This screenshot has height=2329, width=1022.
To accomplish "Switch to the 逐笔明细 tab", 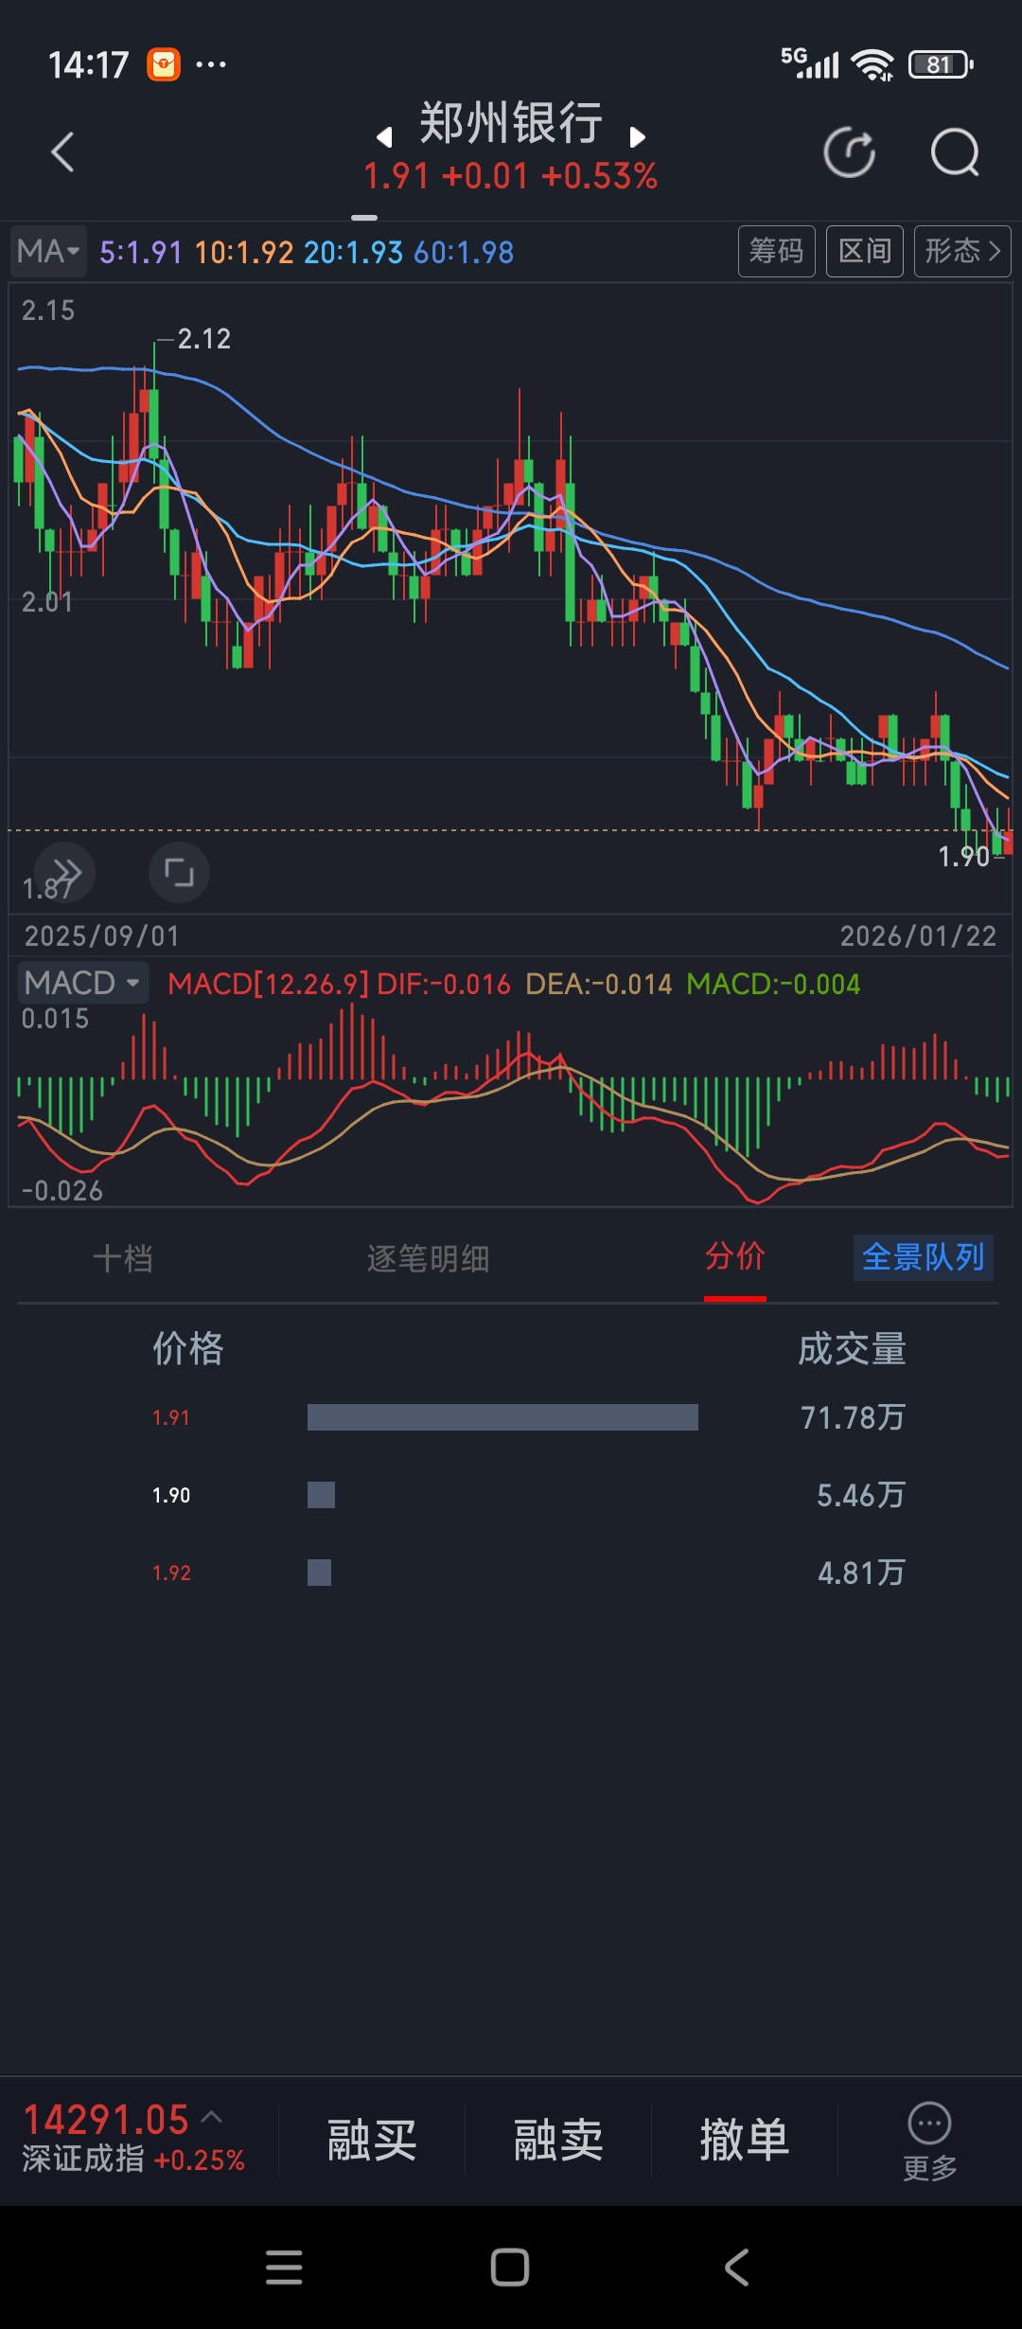I will [429, 1258].
